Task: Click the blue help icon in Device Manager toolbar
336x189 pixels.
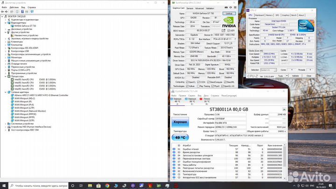Action: (x=22, y=12)
